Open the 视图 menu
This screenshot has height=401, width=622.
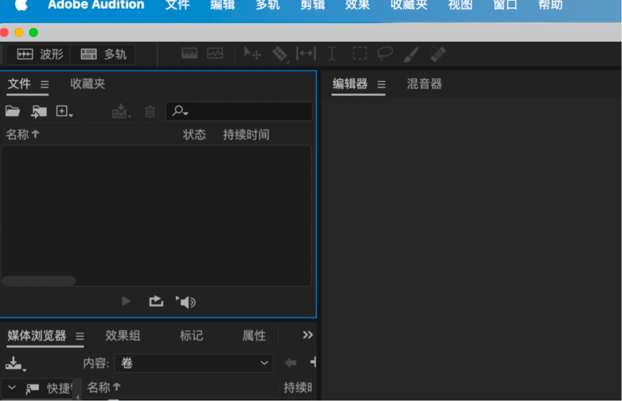(x=460, y=5)
